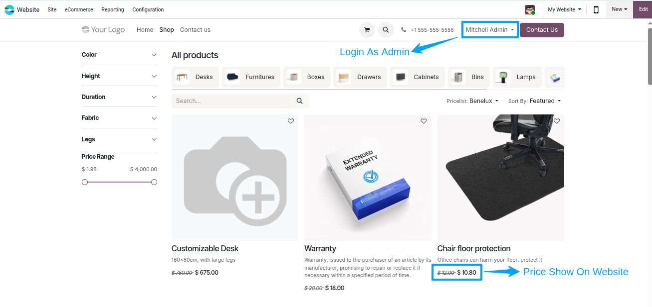Screen dimensions: 652x307
Task: Click the $ 1.98 minimum price value
Action: [89, 169]
